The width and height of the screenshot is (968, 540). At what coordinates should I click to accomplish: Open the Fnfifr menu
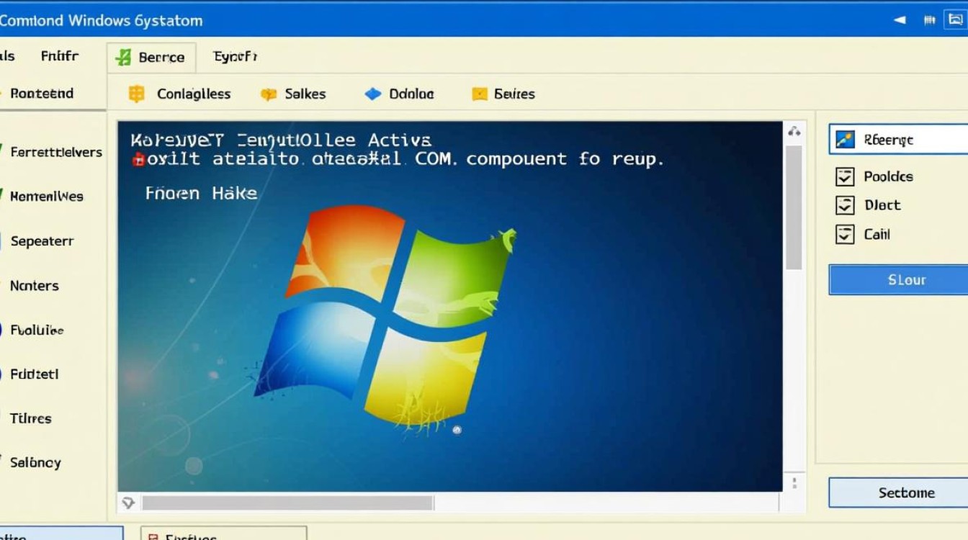click(60, 55)
